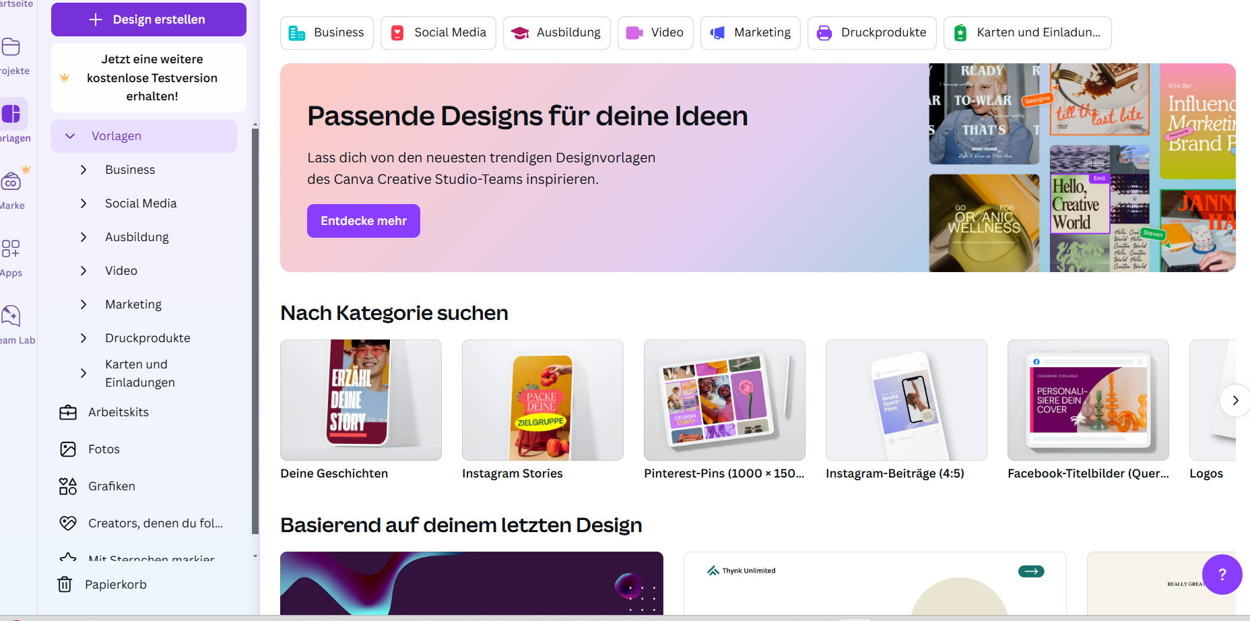Click the Design erstellen button

pos(149,20)
